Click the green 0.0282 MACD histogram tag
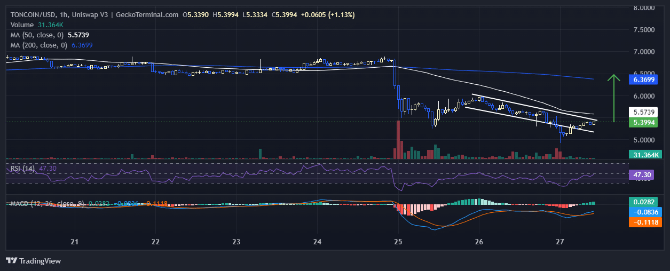This screenshot has width=670, height=271. pos(644,202)
